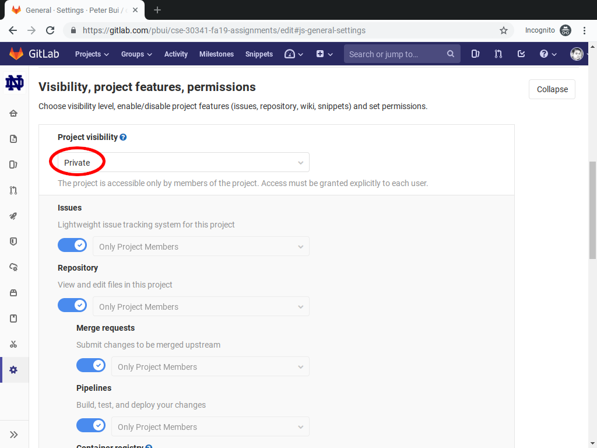Open the Merge Requests sidebar icon
Screen dimensions: 597x448
(13, 190)
